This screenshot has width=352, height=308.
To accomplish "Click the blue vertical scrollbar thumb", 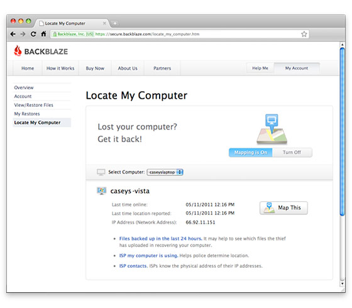I will 342,131.
